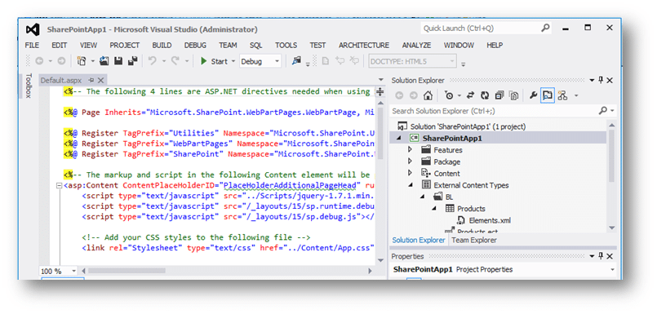Image resolution: width=657 pixels, height=314 pixels.
Task: Open the New Project dropdown arrow
Action: [92, 61]
